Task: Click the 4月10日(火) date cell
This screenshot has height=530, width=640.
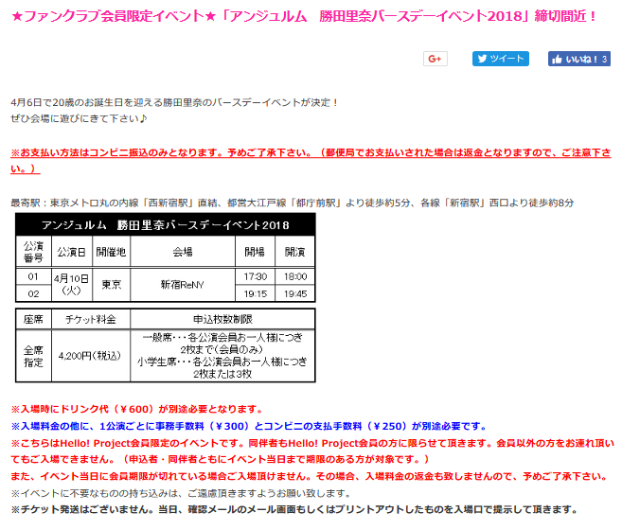Action: 72,284
